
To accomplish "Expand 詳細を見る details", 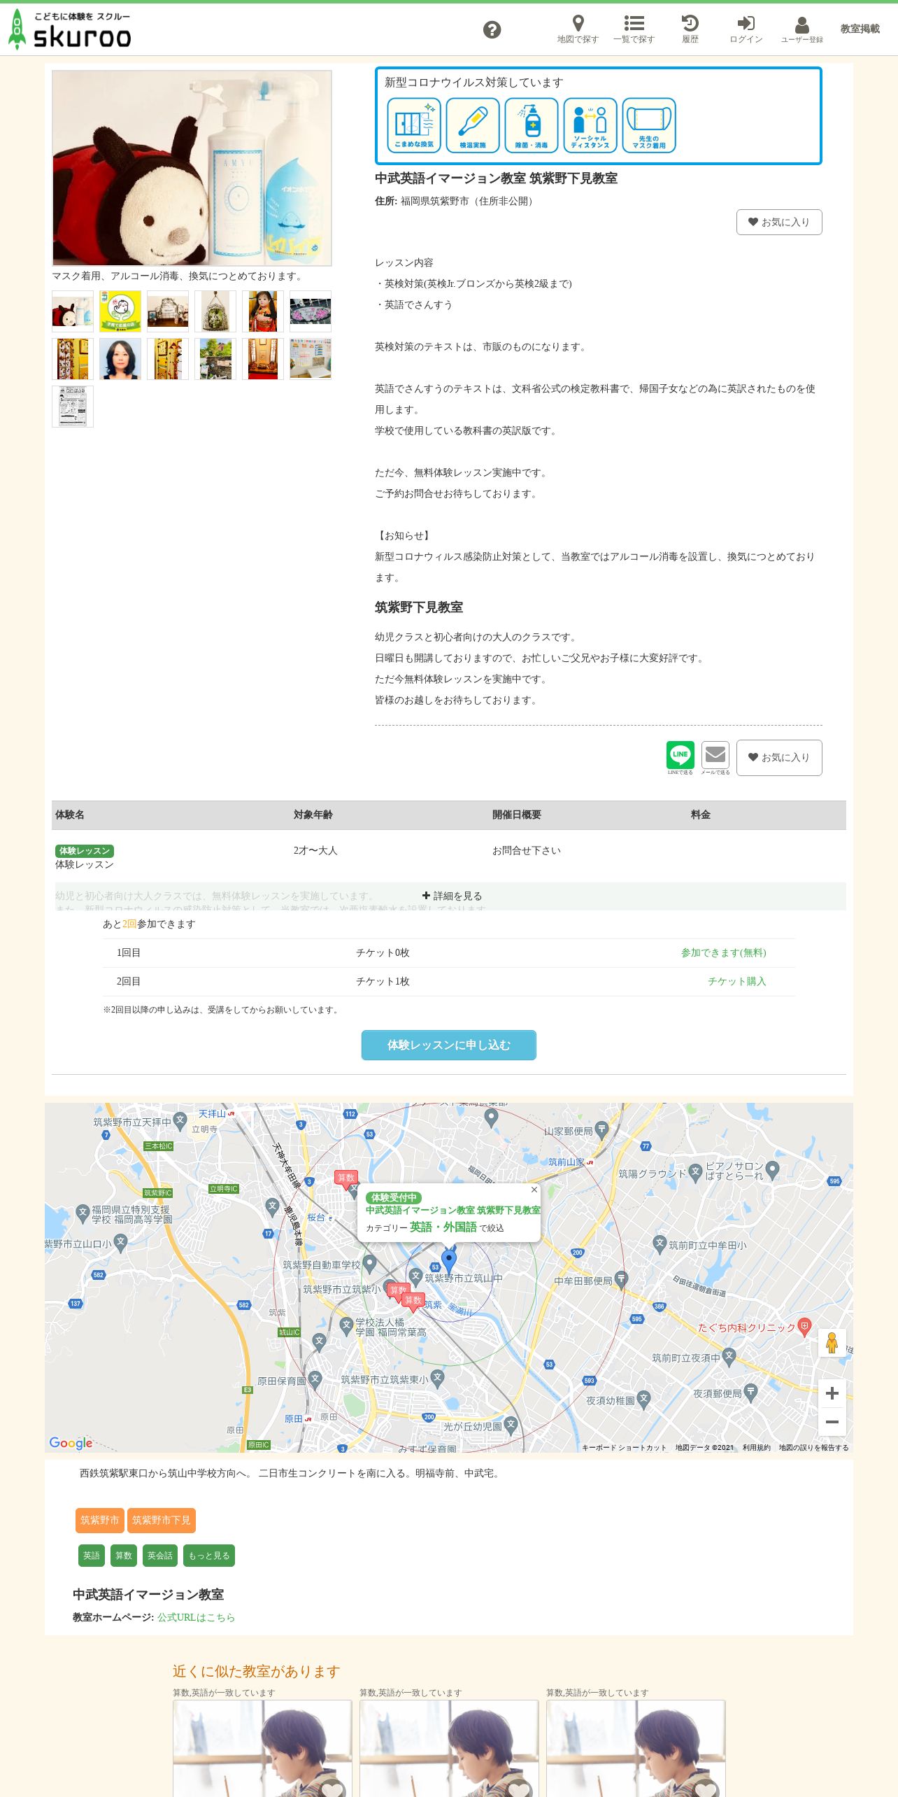I will (452, 896).
